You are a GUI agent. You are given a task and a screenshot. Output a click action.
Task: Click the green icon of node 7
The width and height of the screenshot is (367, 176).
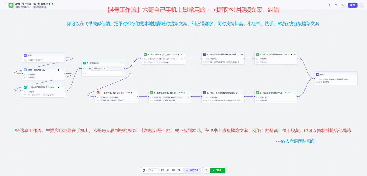(x=151, y=93)
